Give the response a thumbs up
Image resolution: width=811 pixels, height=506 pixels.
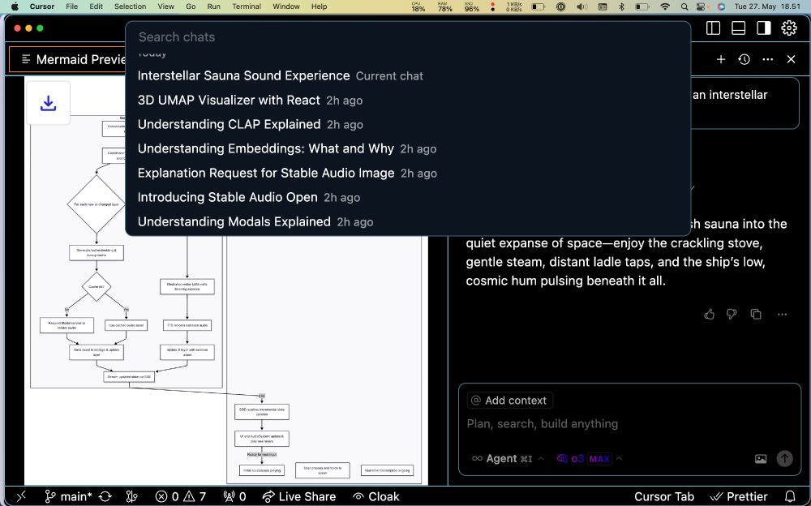point(709,314)
